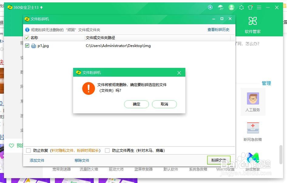
Task: Click the 文件或文件夹路径 column header
Action: click(x=100, y=38)
